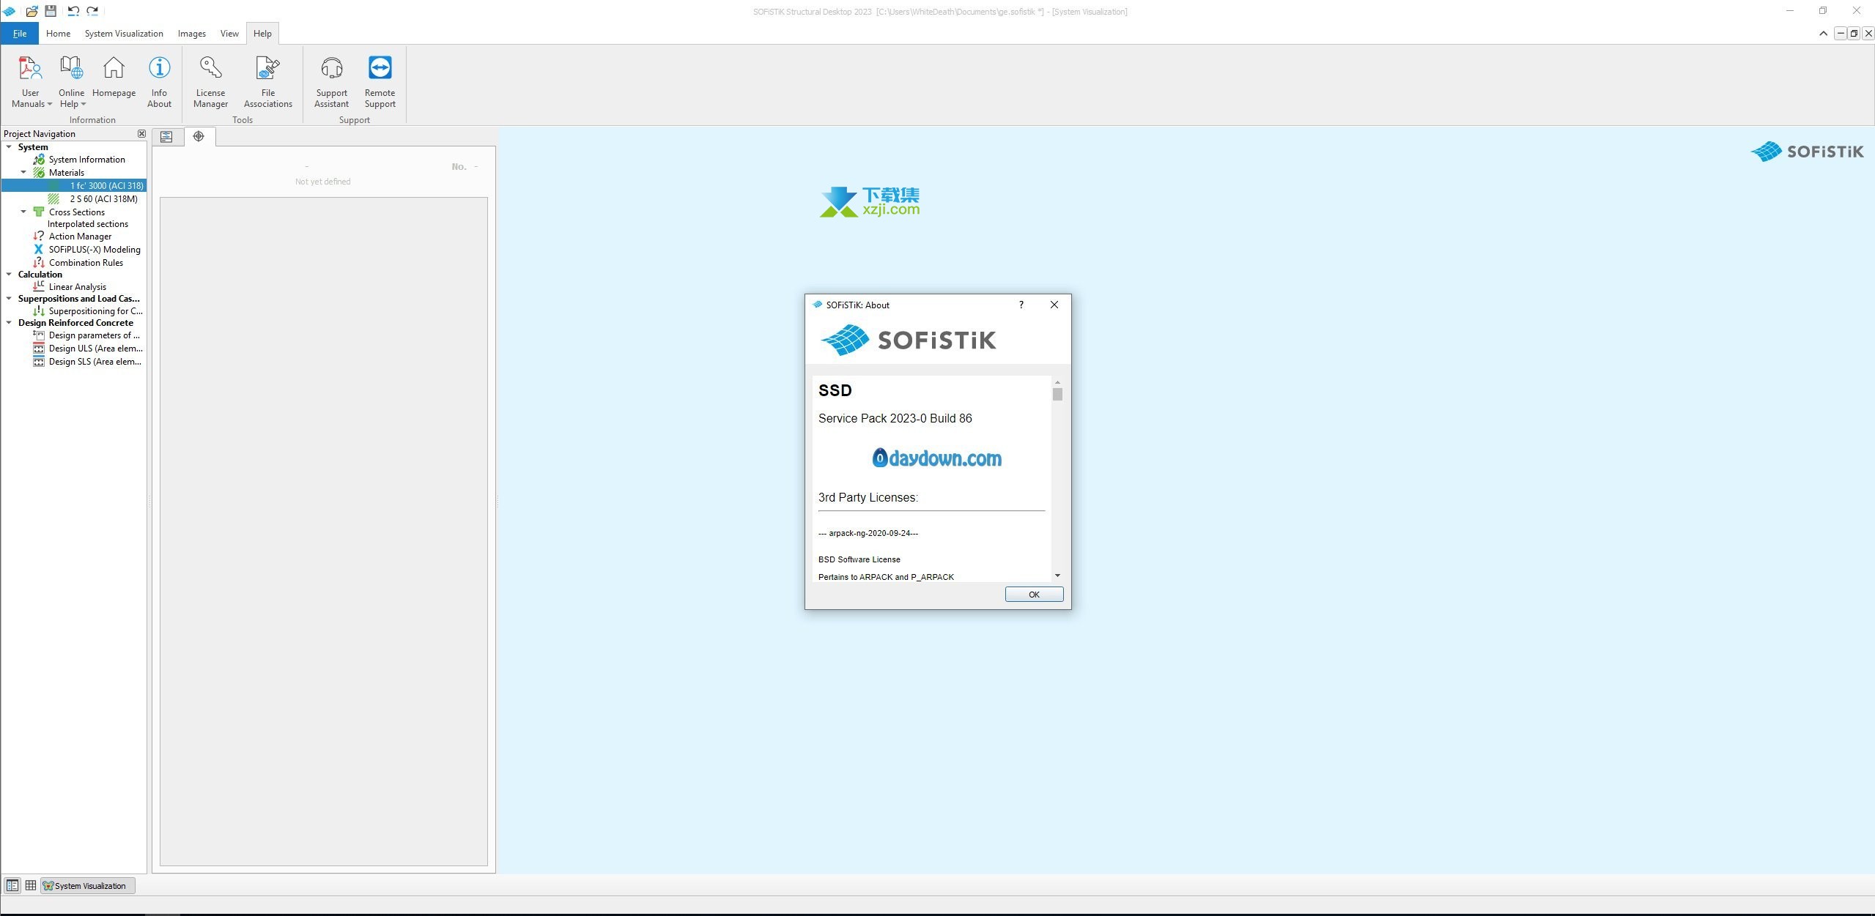This screenshot has width=1875, height=916.
Task: Select material 1 fc' 3000 (ACI 318)
Action: click(106, 186)
